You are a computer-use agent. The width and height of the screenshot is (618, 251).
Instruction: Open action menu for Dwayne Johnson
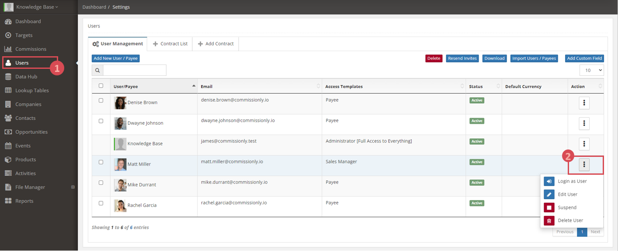584,123
